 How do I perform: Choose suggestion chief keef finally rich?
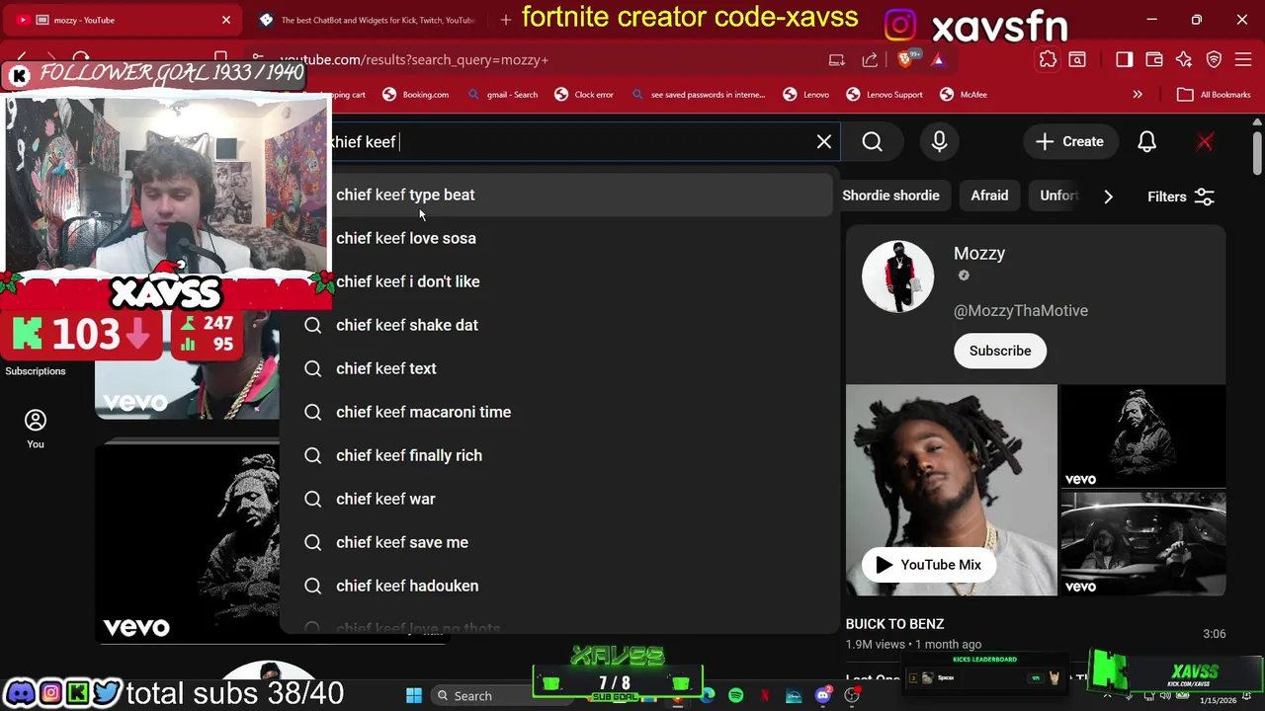558,455
